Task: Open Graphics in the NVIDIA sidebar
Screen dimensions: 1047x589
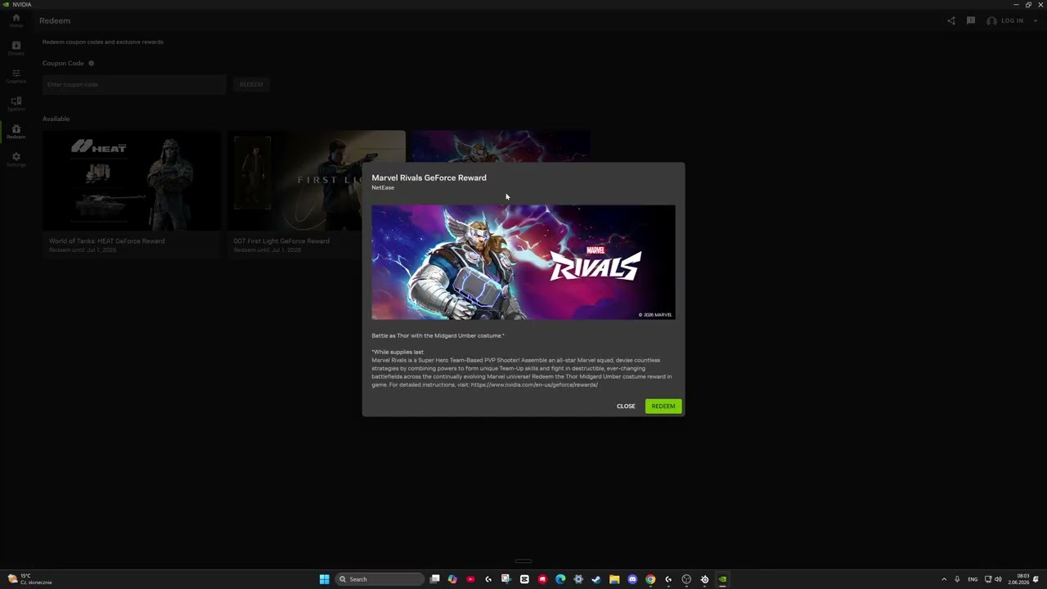Action: (x=16, y=76)
